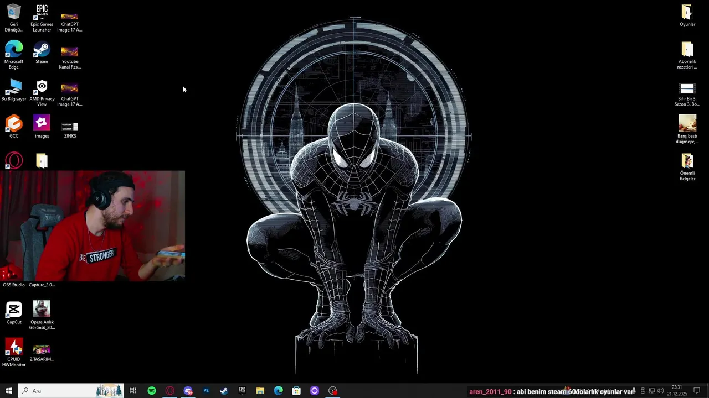Select the Bu Bilgisayar desktop icon
Screen dimensions: 709x398
14,90
